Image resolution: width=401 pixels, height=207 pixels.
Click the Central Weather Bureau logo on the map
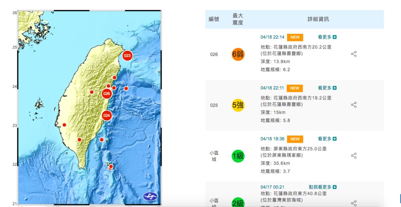150,196
